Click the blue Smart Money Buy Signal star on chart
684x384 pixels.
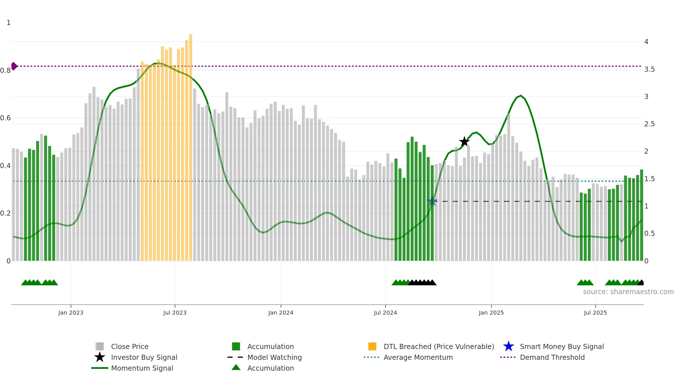[x=432, y=201]
